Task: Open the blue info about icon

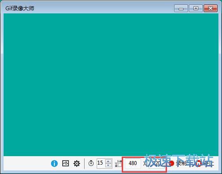Action: pyautogui.click(x=54, y=163)
